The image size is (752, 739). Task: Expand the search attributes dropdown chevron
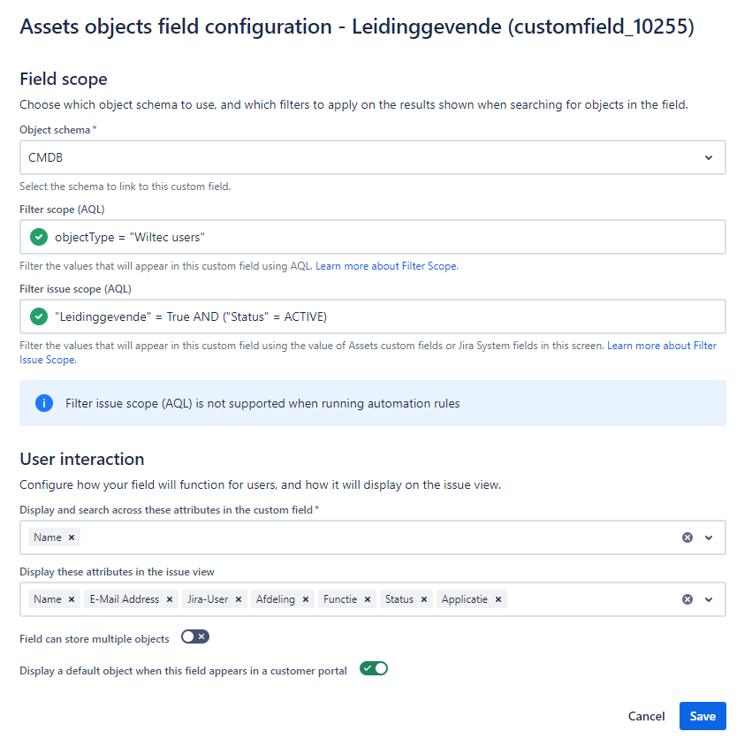coord(709,537)
